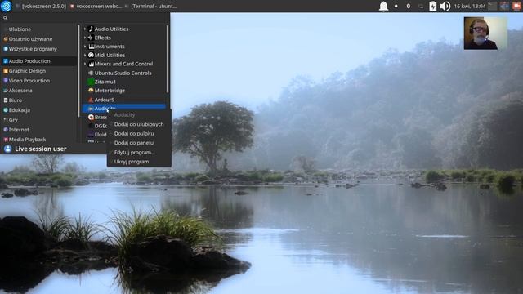This screenshot has width=523, height=294.
Task: Open the Ubuntu Studio whisker menu button
Action: [x=6, y=6]
